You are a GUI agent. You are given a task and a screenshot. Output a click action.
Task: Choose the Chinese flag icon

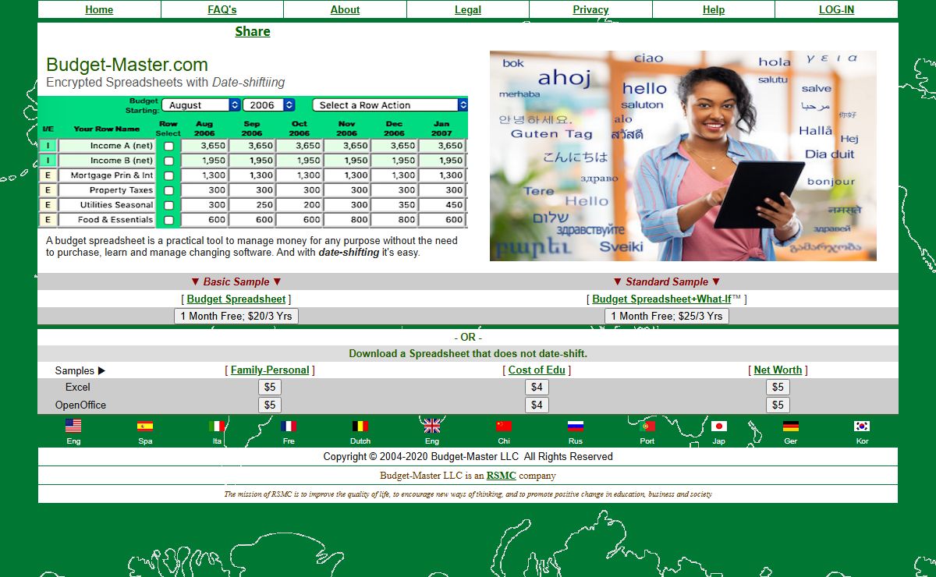(504, 426)
